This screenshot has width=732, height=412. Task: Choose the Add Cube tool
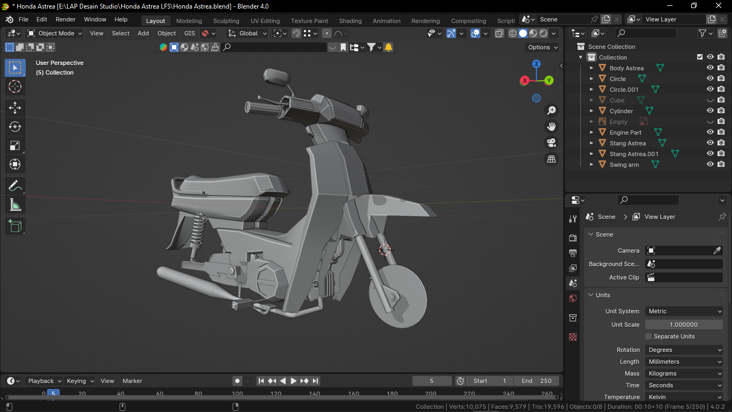(x=15, y=226)
